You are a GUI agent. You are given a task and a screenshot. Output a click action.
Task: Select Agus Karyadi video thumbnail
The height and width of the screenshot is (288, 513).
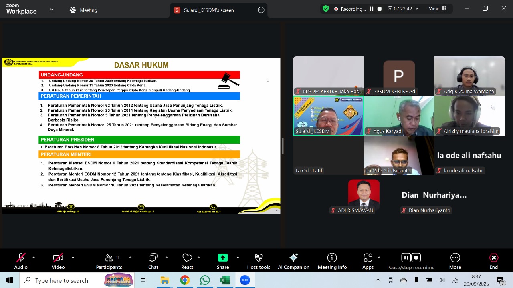[399, 116]
